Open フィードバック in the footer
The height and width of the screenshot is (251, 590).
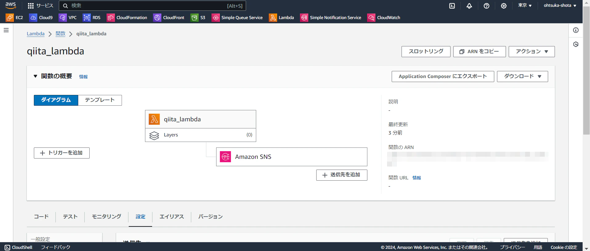pyautogui.click(x=56, y=247)
